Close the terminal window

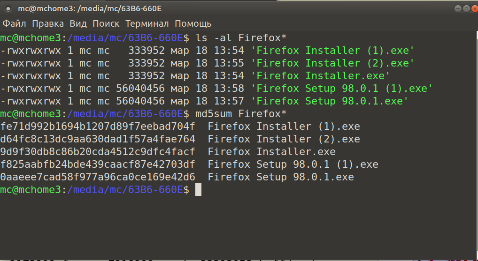click(x=474, y=8)
